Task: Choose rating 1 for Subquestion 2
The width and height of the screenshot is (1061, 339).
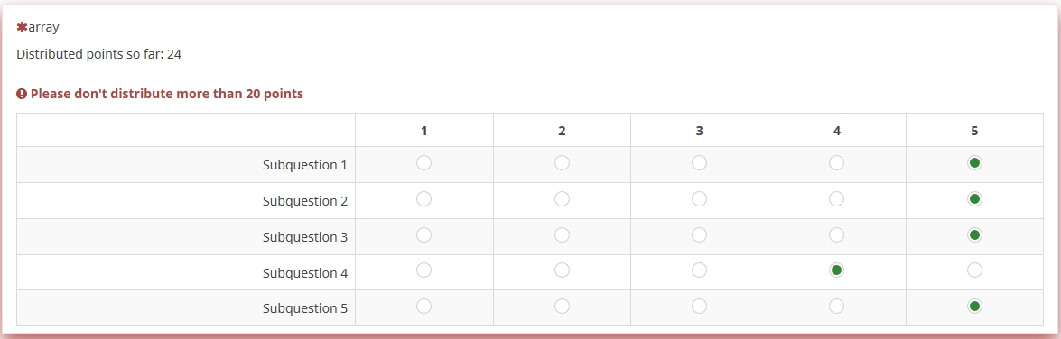Action: coord(423,198)
